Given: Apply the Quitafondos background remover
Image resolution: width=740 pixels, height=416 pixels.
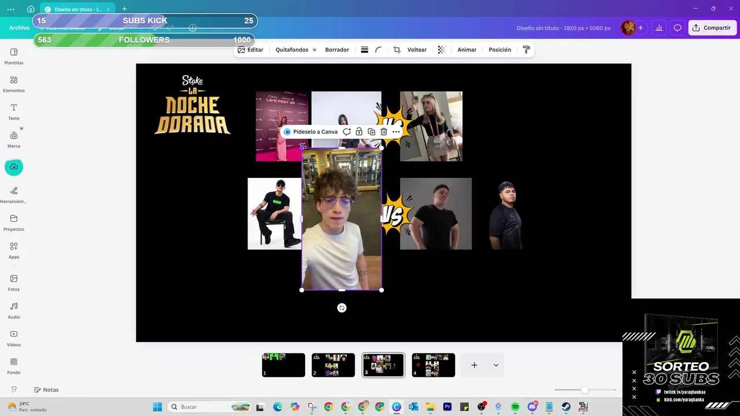Looking at the screenshot, I should (296, 50).
